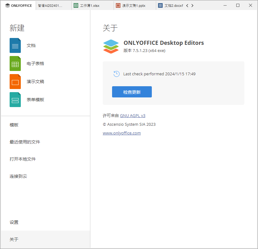Image resolution: width=258 pixels, height=249 pixels.
Task: Click the 文档 label under 新建
Action: [31, 45]
